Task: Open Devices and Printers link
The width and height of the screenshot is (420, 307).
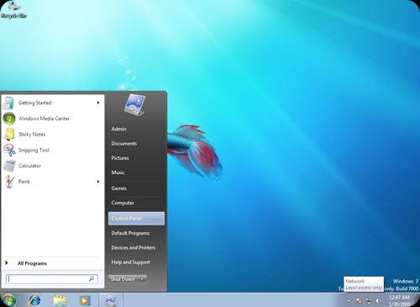Action: 134,247
